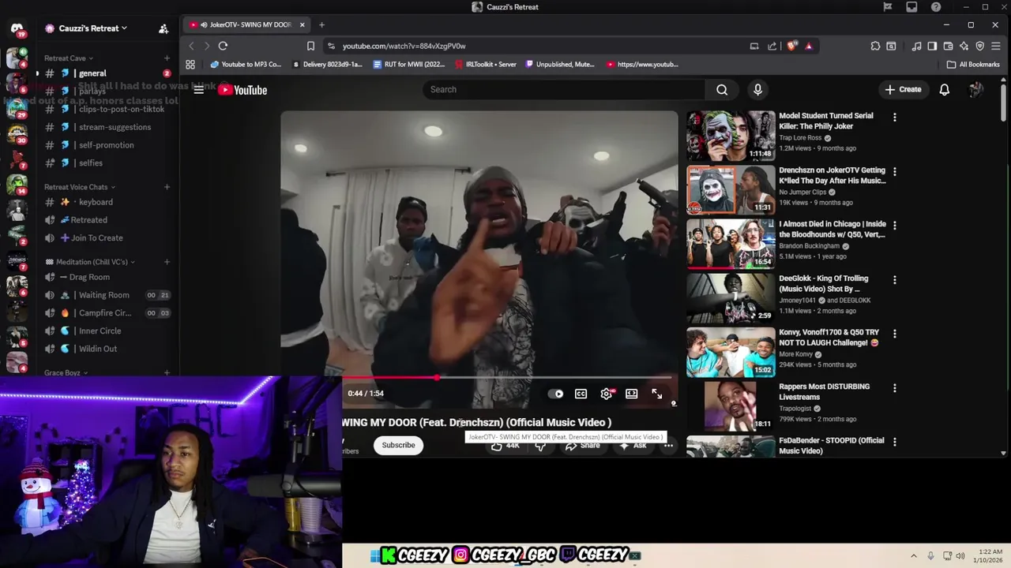The height and width of the screenshot is (568, 1011).
Task: Collapse the Retreat Cave category
Action: 68,58
